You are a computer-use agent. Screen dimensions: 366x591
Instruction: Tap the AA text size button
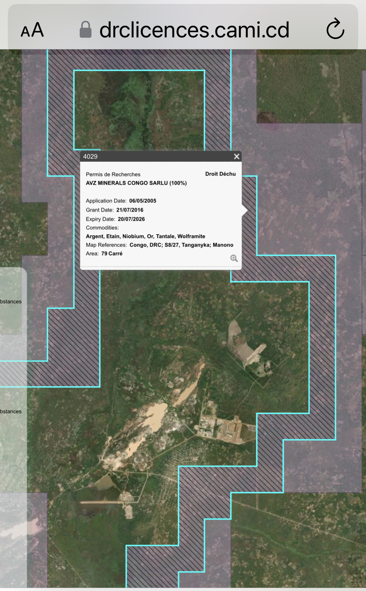pos(32,30)
